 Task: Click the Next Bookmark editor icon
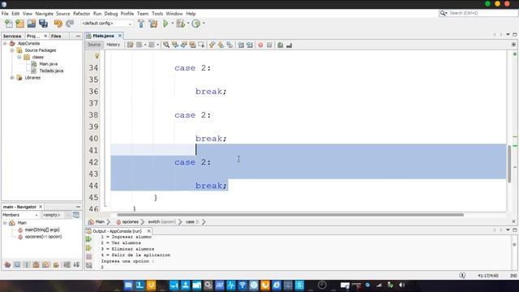221,45
